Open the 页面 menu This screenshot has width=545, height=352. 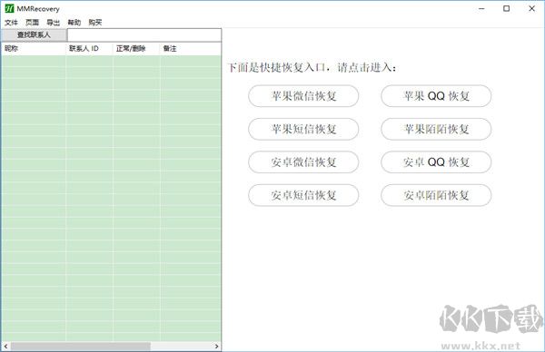33,23
